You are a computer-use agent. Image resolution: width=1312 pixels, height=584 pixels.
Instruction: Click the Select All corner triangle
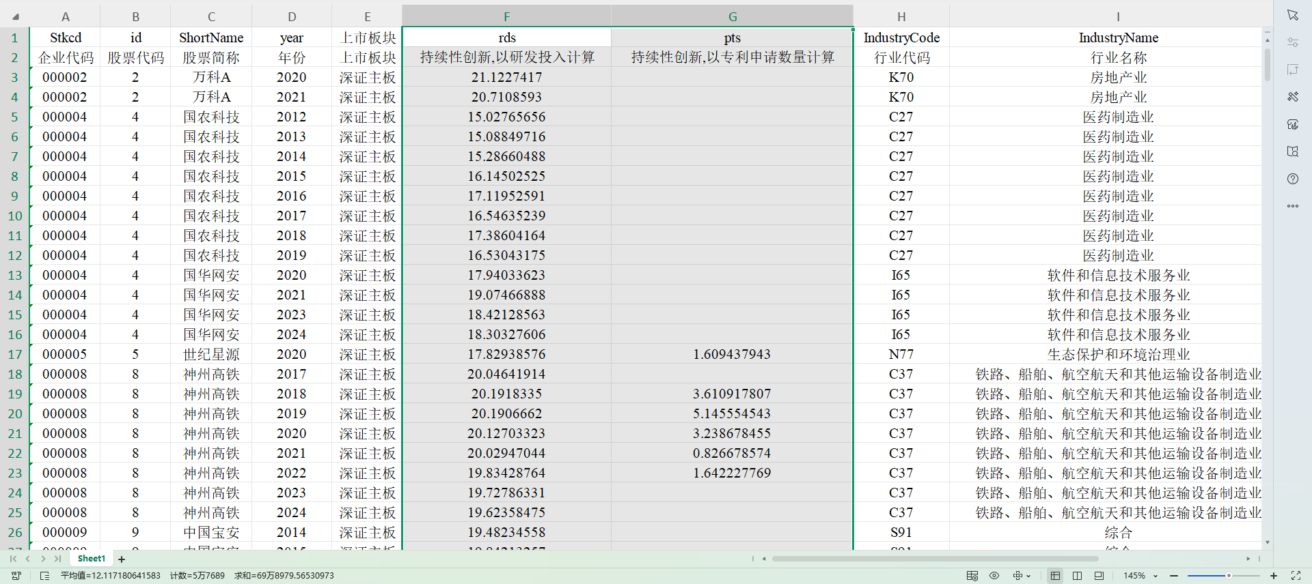click(15, 16)
